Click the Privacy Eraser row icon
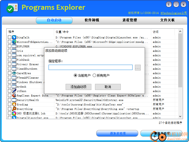Viewport: 189px width, 142px height. 14,64
